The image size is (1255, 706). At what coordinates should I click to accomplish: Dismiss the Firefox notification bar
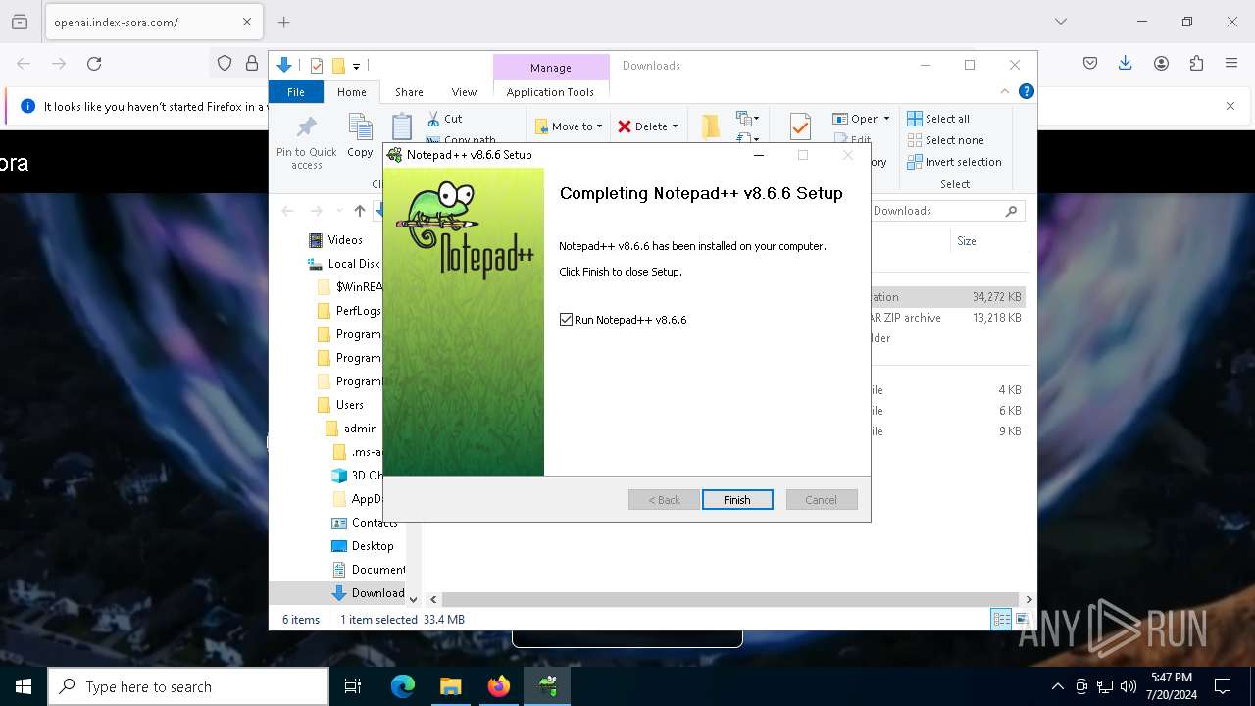tap(1230, 106)
